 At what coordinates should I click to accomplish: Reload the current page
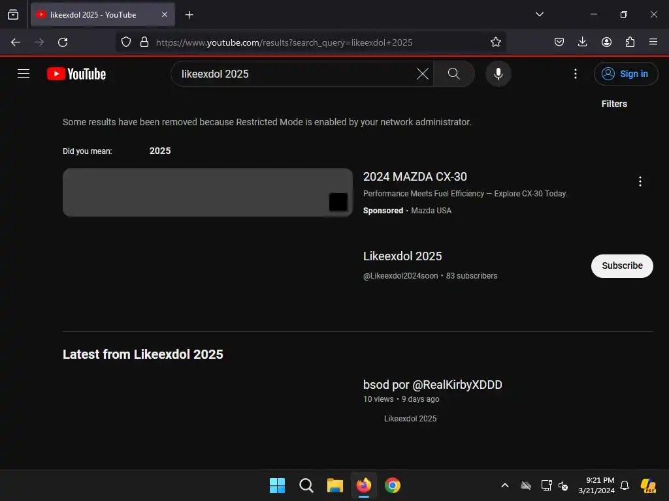click(63, 42)
